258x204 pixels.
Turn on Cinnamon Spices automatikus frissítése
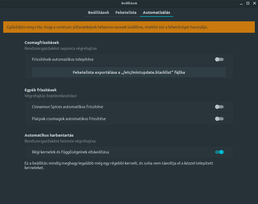tap(219, 107)
